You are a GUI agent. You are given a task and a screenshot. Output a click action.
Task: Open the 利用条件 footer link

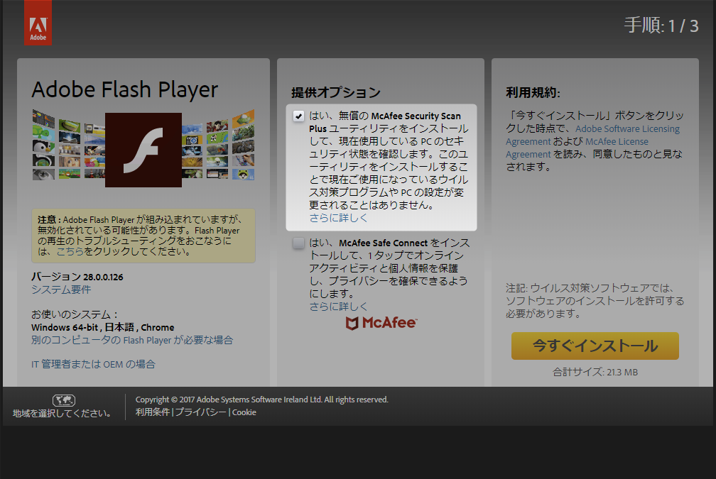pos(153,412)
